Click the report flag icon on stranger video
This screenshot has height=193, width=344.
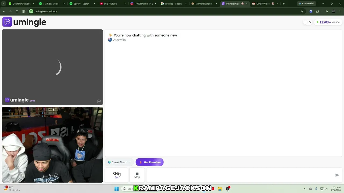click(x=99, y=101)
